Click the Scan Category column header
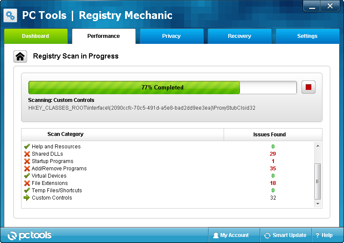The image size is (344, 243). coord(123,134)
